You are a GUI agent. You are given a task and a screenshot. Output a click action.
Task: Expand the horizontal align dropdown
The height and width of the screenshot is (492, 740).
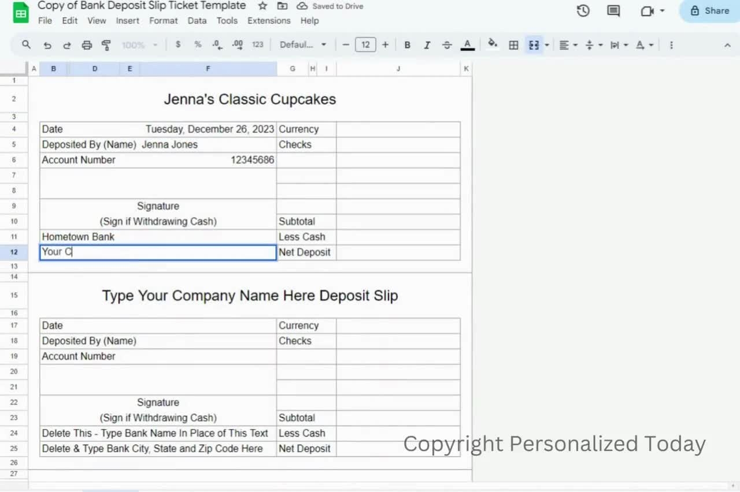(x=568, y=45)
